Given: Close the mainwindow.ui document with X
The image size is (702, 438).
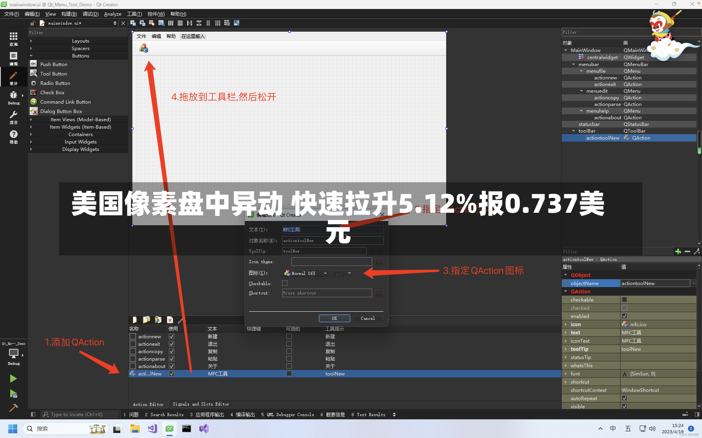Looking at the screenshot, I should [123, 23].
